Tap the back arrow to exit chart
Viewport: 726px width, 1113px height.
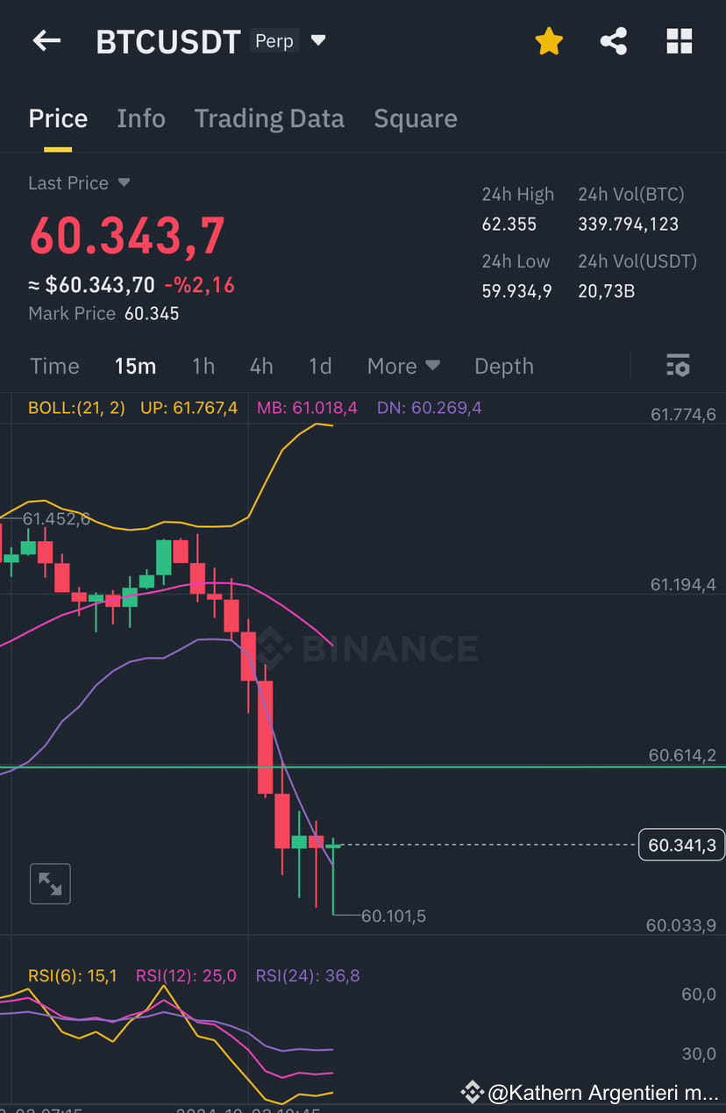click(x=46, y=40)
